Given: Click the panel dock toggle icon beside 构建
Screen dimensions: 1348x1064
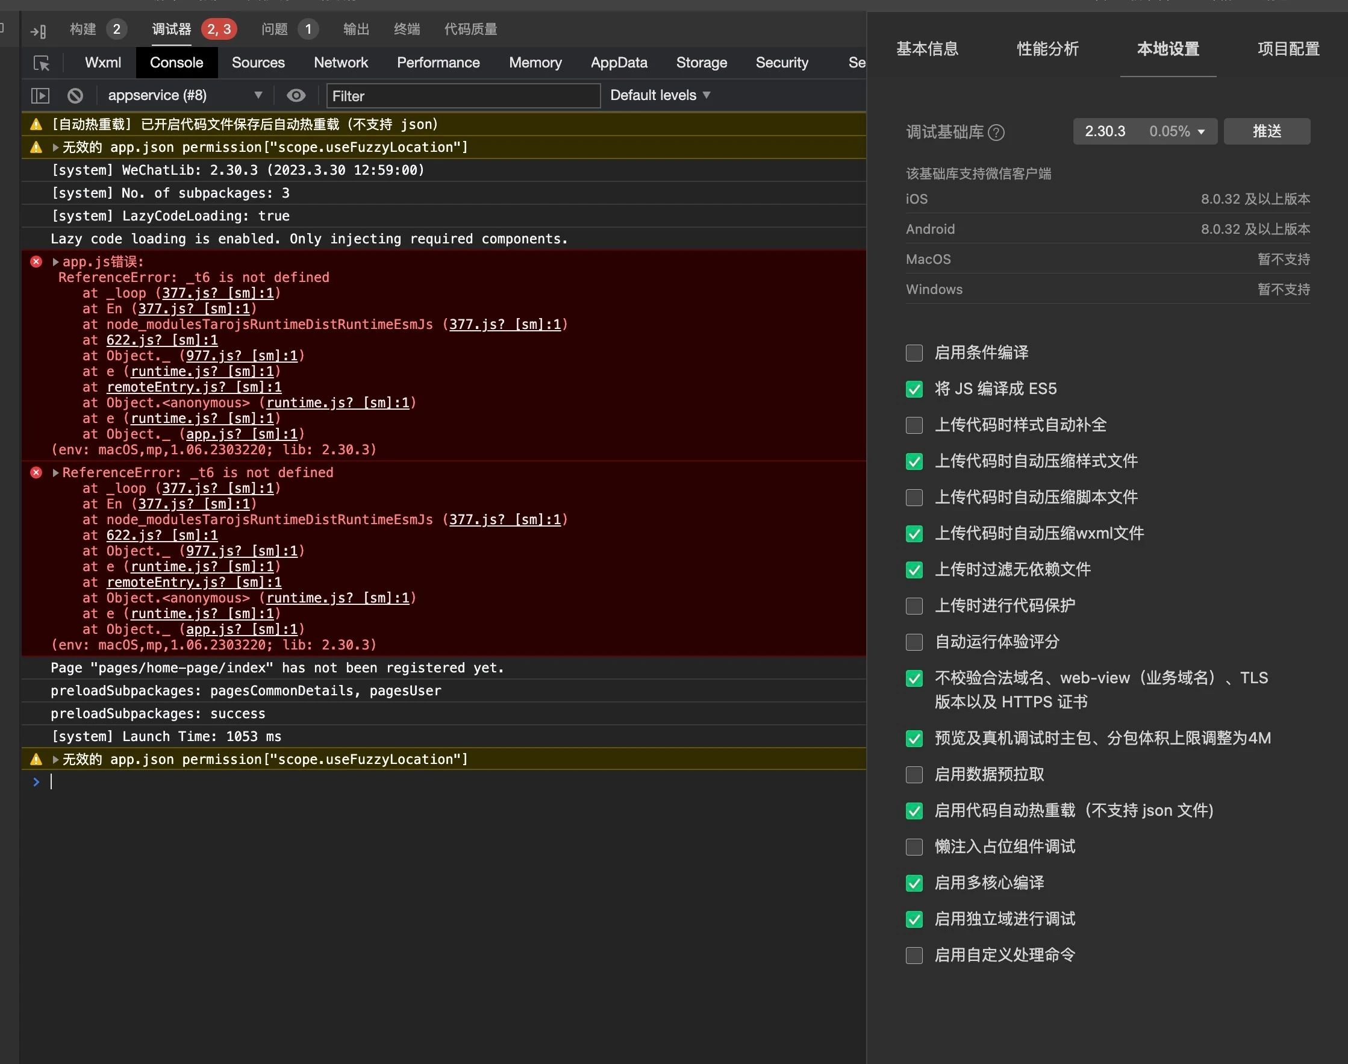Looking at the screenshot, I should point(38,31).
